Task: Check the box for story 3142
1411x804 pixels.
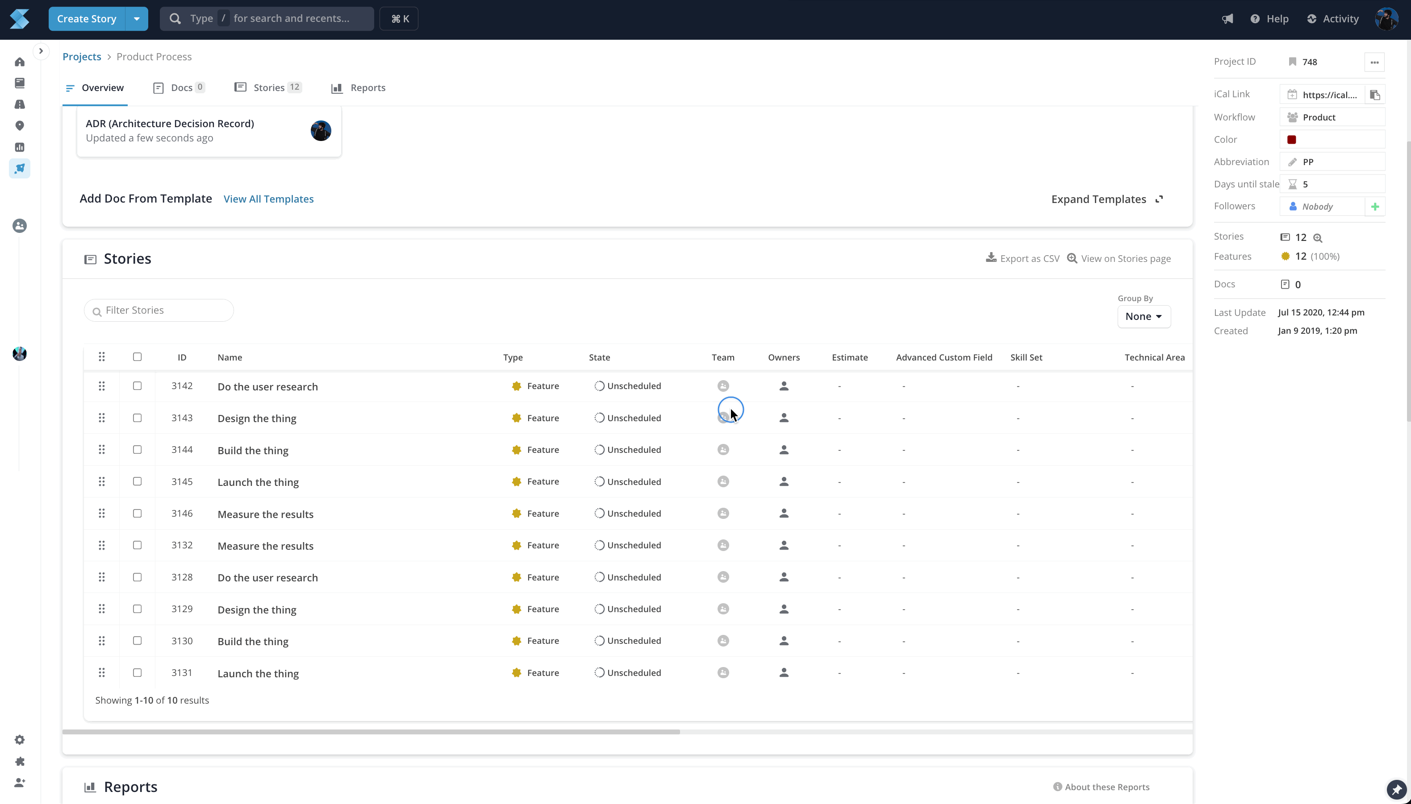Action: click(137, 386)
